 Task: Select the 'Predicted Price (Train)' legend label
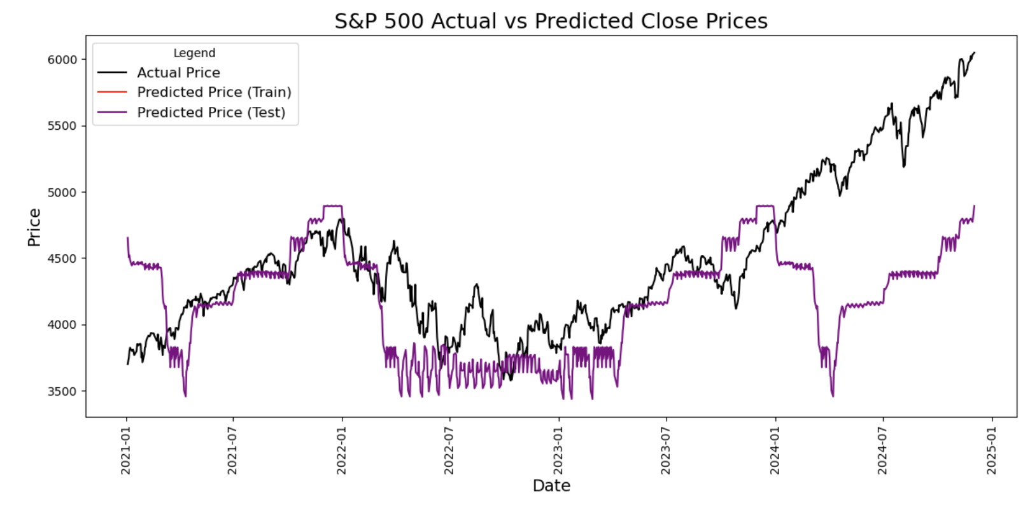(x=214, y=92)
